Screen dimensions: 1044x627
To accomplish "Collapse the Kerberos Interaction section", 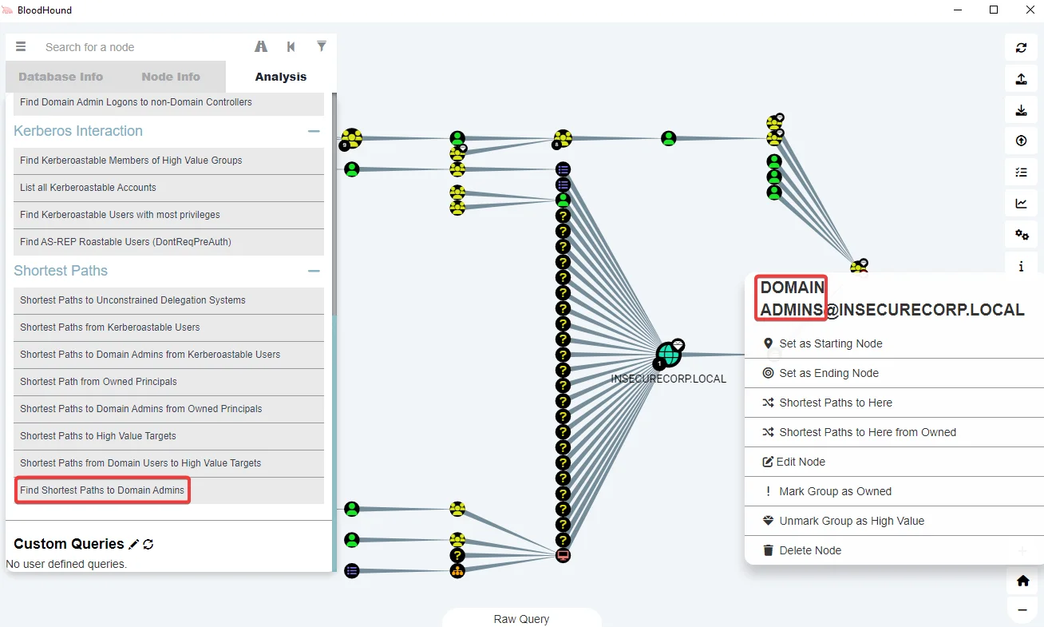I will click(314, 131).
